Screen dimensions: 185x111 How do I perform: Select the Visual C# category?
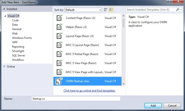tap(13, 16)
